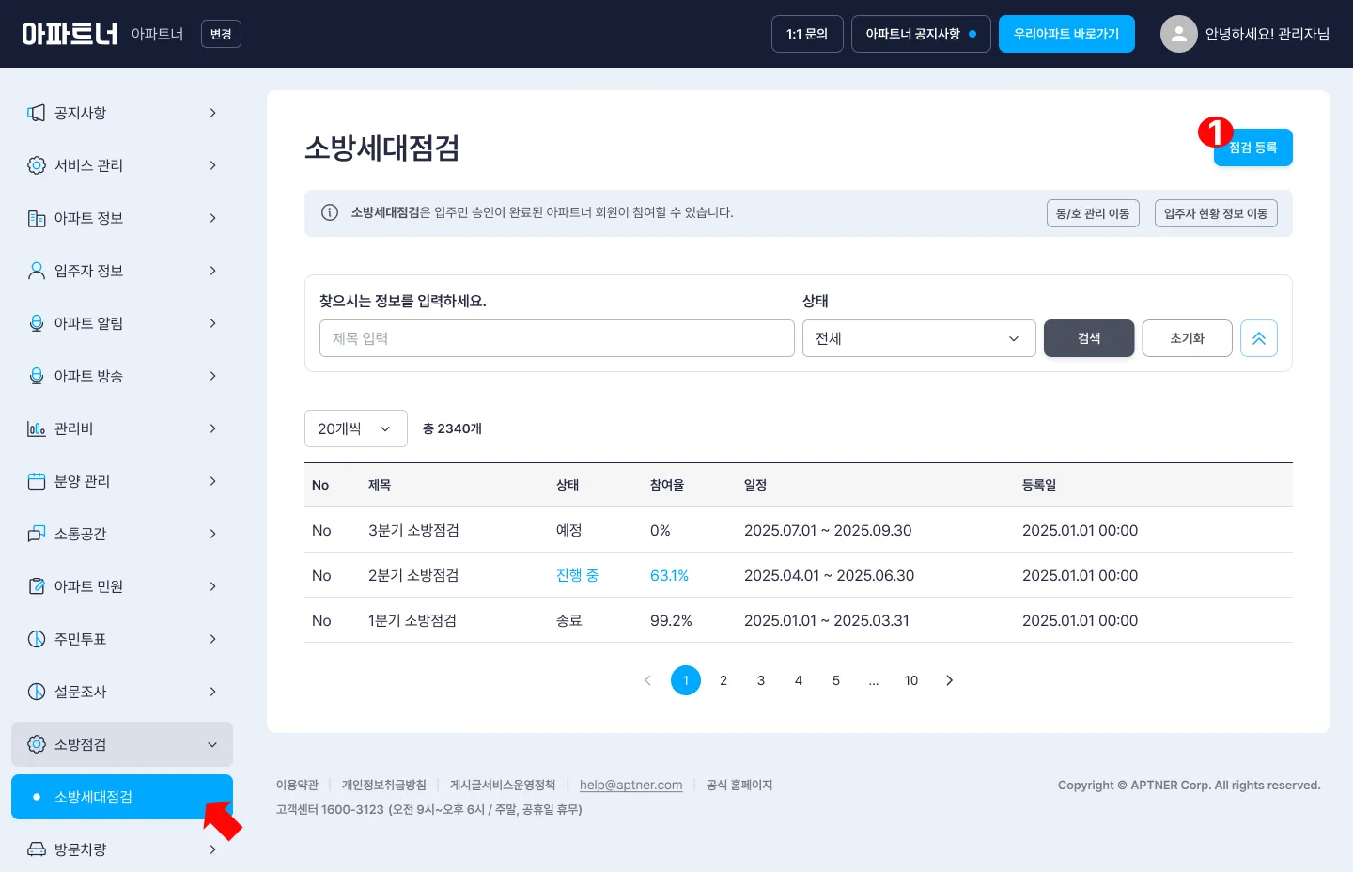Click the 방문차량 car icon
The image size is (1353, 872).
point(37,849)
